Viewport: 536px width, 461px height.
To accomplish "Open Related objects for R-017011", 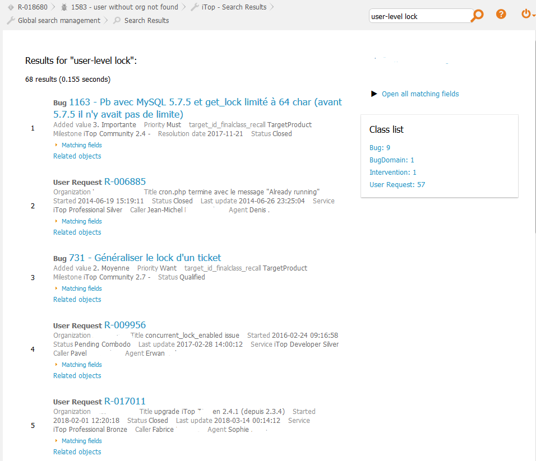I will [x=77, y=452].
